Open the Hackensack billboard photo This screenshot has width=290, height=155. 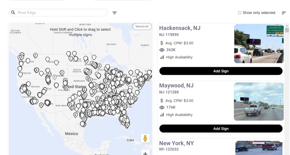pyautogui.click(x=259, y=44)
